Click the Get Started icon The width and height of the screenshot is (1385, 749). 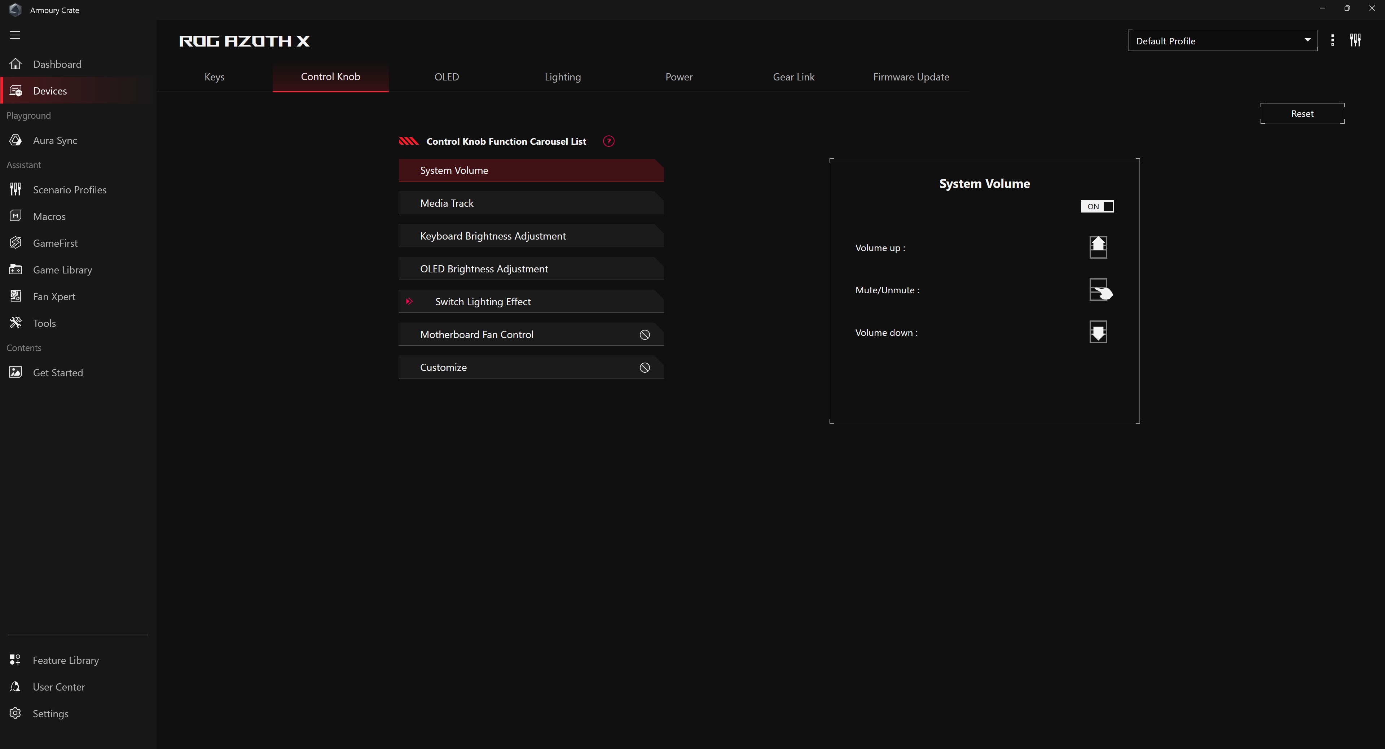(x=15, y=373)
